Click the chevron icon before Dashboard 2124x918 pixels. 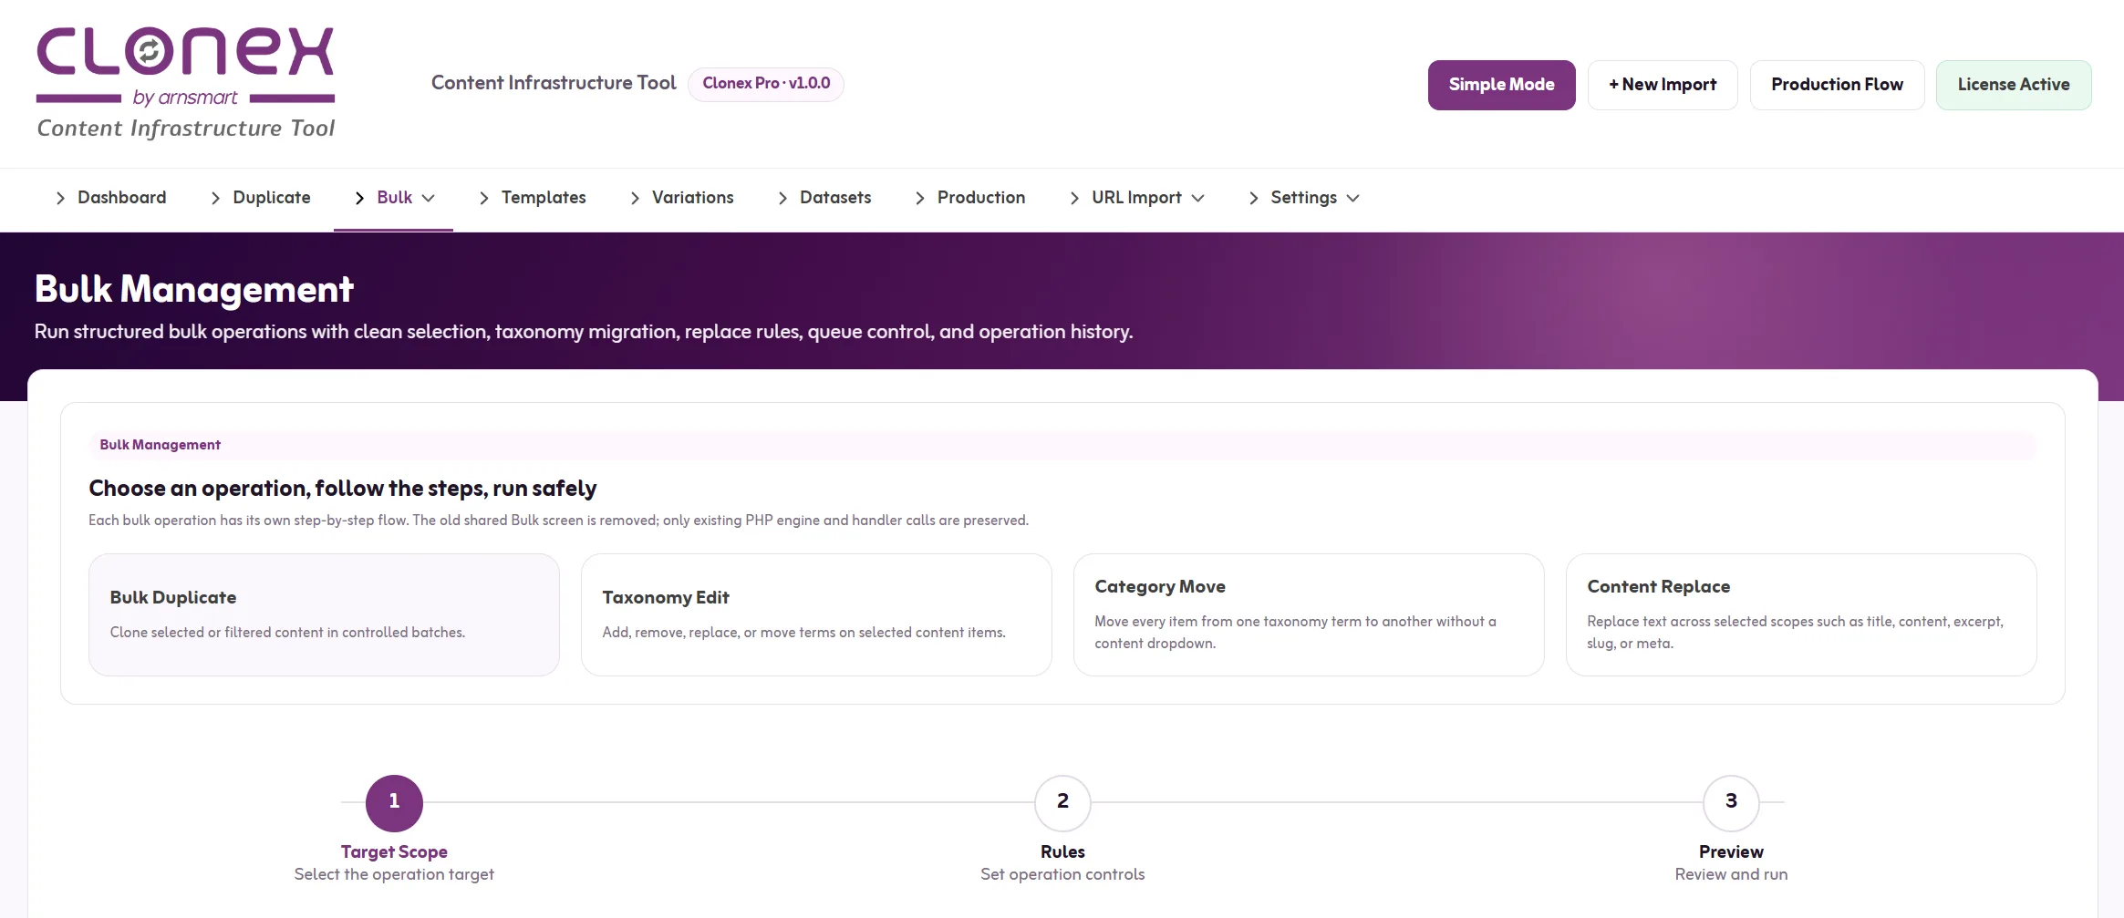coord(60,198)
